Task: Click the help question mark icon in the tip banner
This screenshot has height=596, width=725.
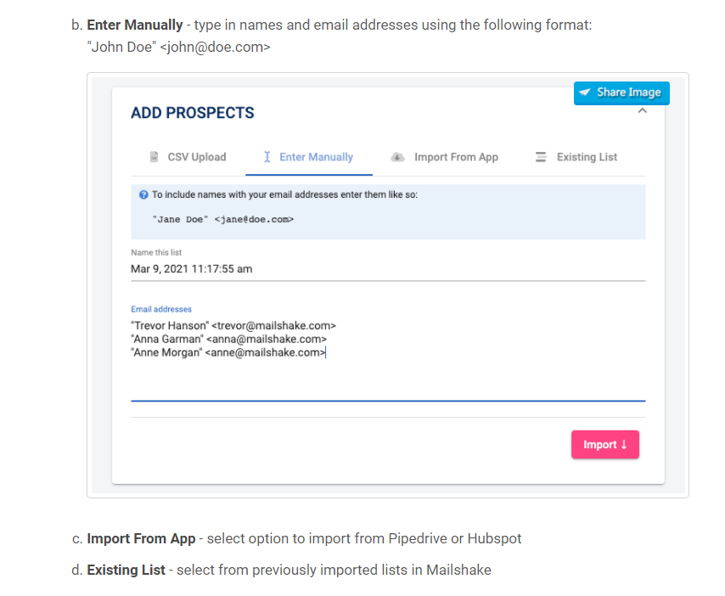Action: pyautogui.click(x=143, y=194)
